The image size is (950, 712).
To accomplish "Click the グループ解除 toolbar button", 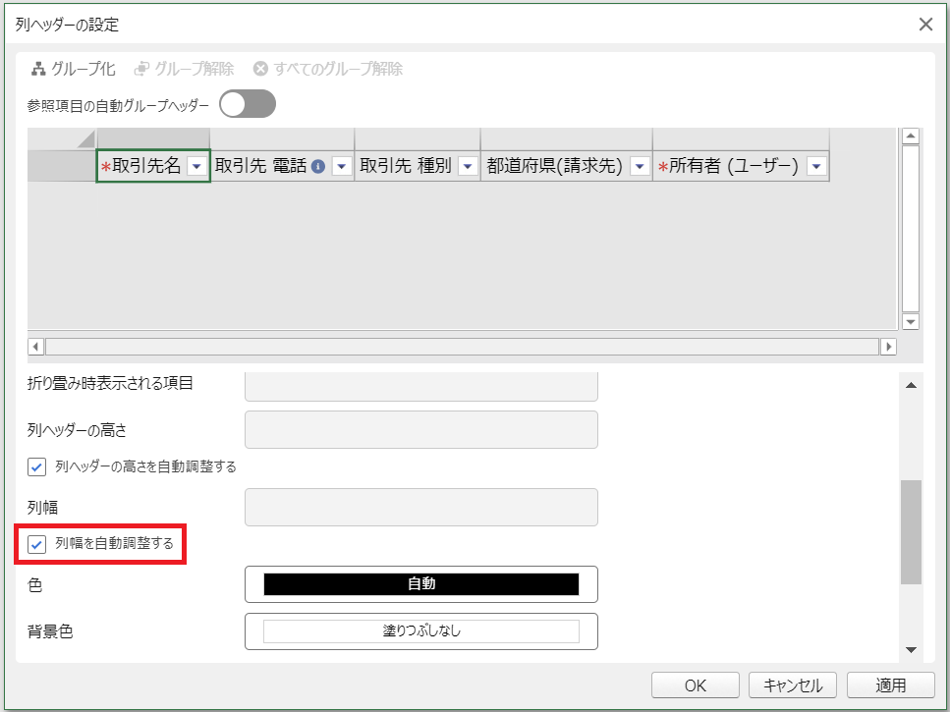I will [x=184, y=69].
